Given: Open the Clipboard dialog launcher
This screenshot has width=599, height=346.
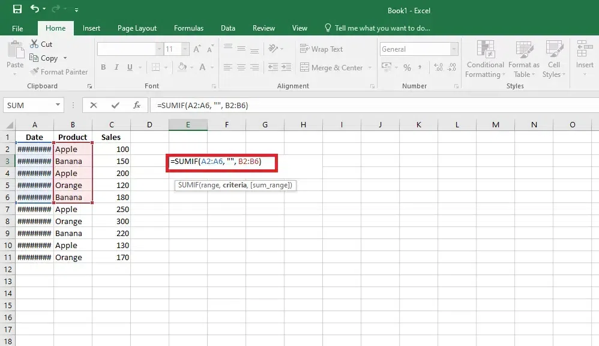Looking at the screenshot, I should pos(90,86).
